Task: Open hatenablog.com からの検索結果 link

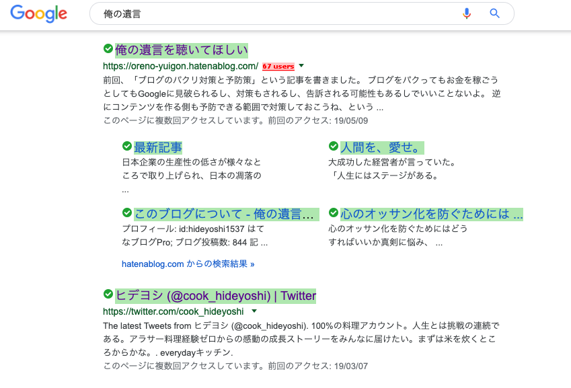Action: point(186,264)
